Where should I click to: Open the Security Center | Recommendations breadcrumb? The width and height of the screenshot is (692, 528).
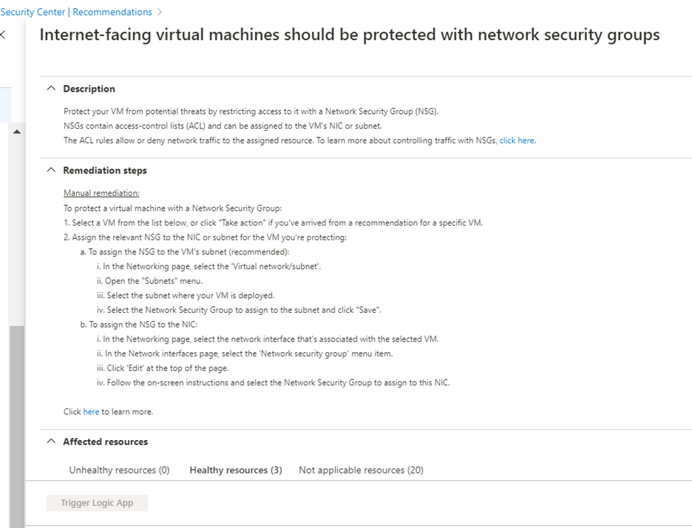tap(76, 12)
